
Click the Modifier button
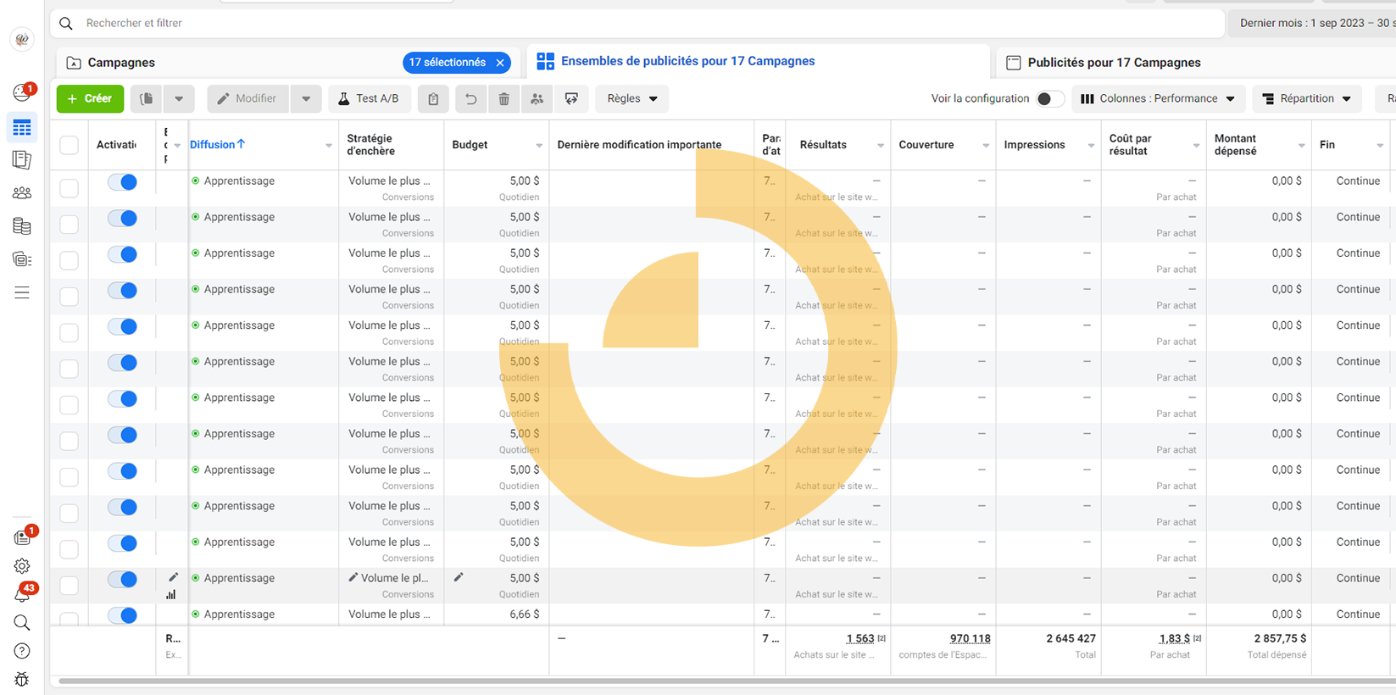[x=247, y=99]
